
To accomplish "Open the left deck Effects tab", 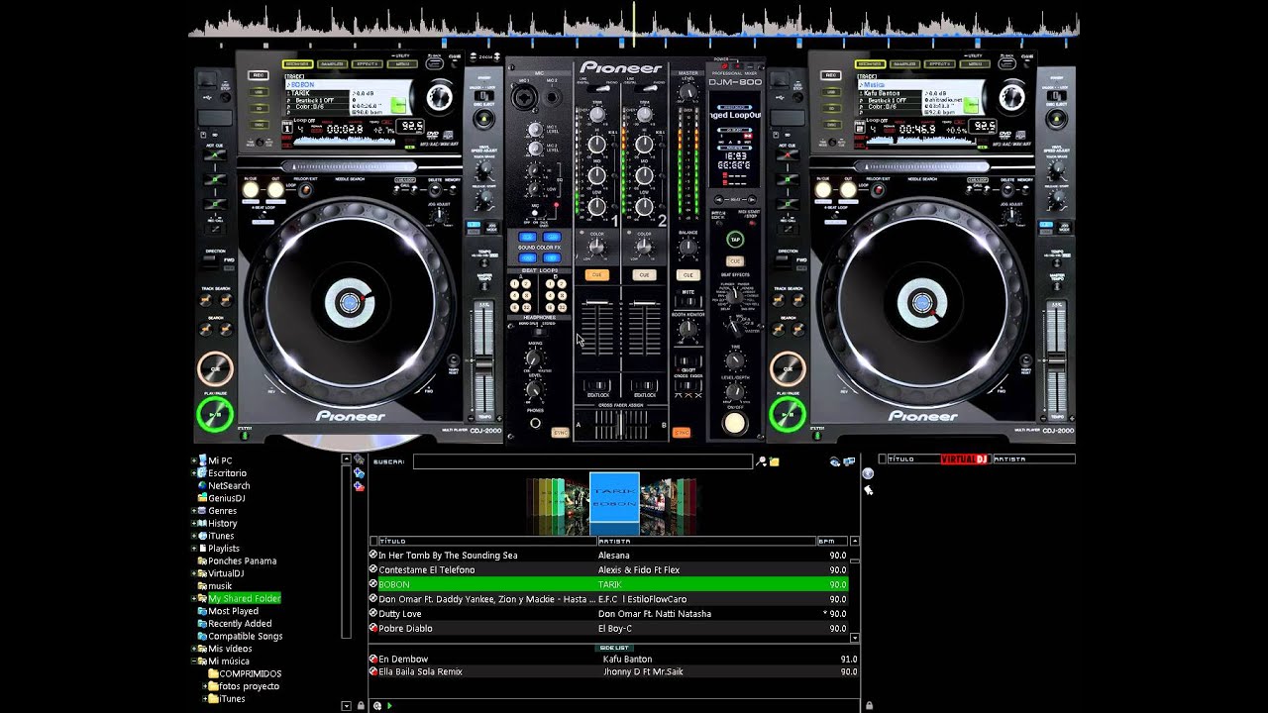I will [370, 63].
